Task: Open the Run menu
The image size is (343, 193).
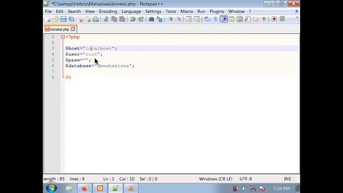Action: click(202, 11)
